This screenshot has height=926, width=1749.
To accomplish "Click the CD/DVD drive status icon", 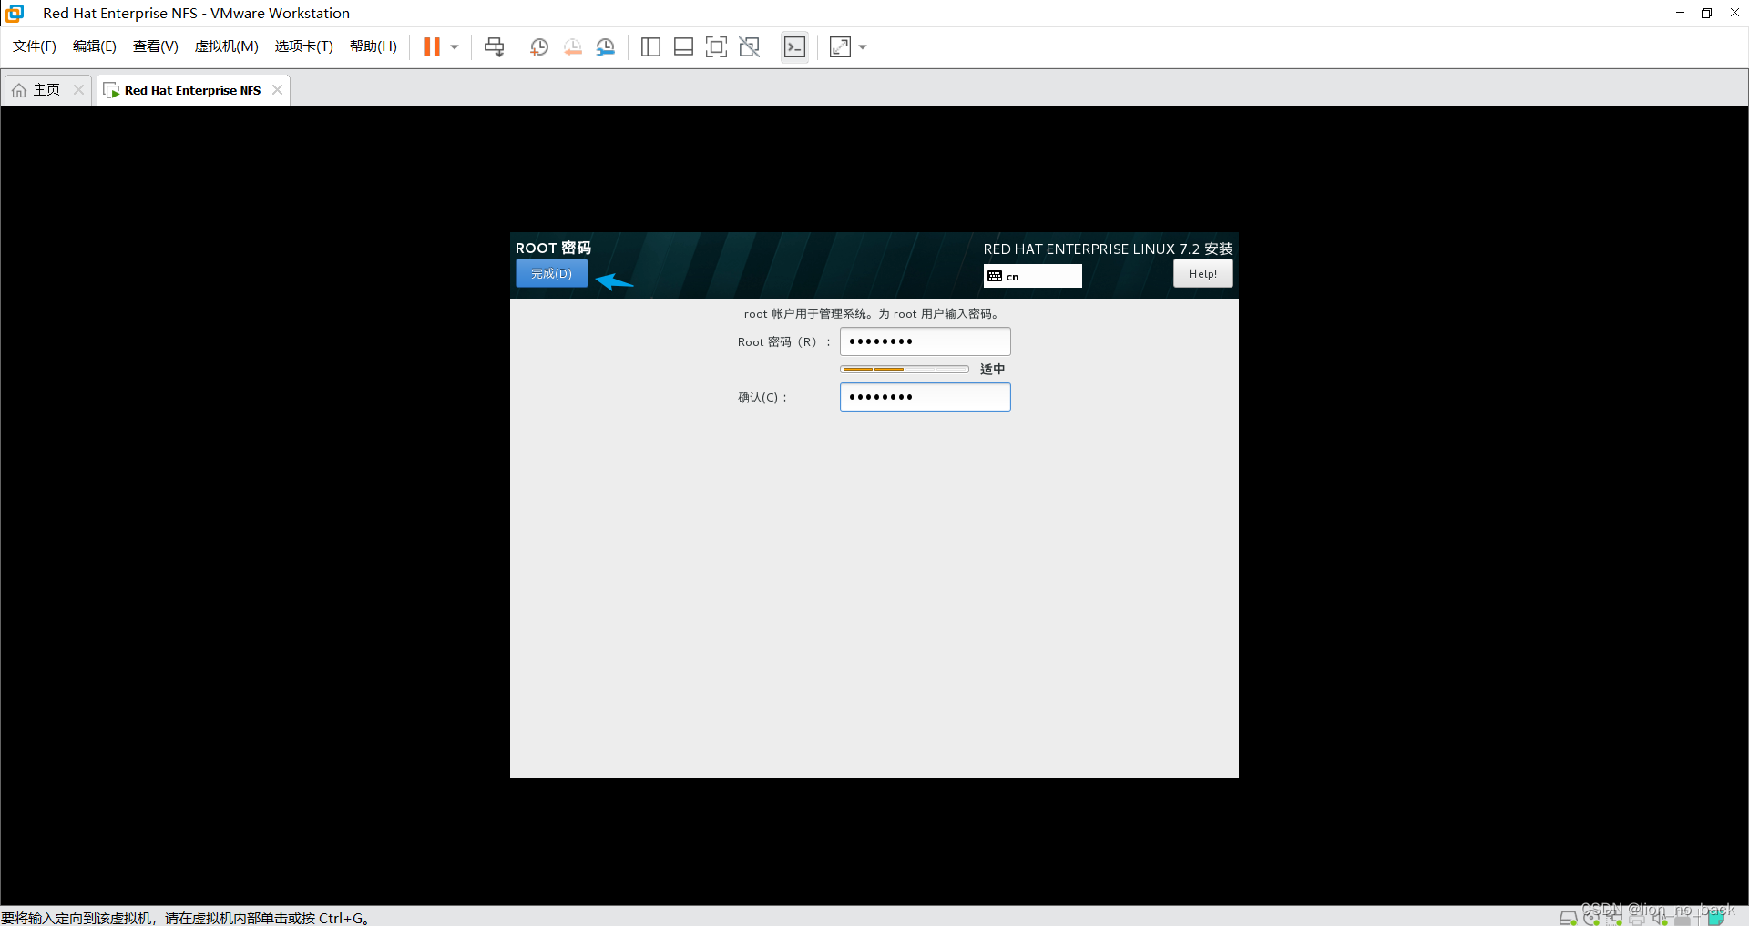I will [1591, 918].
